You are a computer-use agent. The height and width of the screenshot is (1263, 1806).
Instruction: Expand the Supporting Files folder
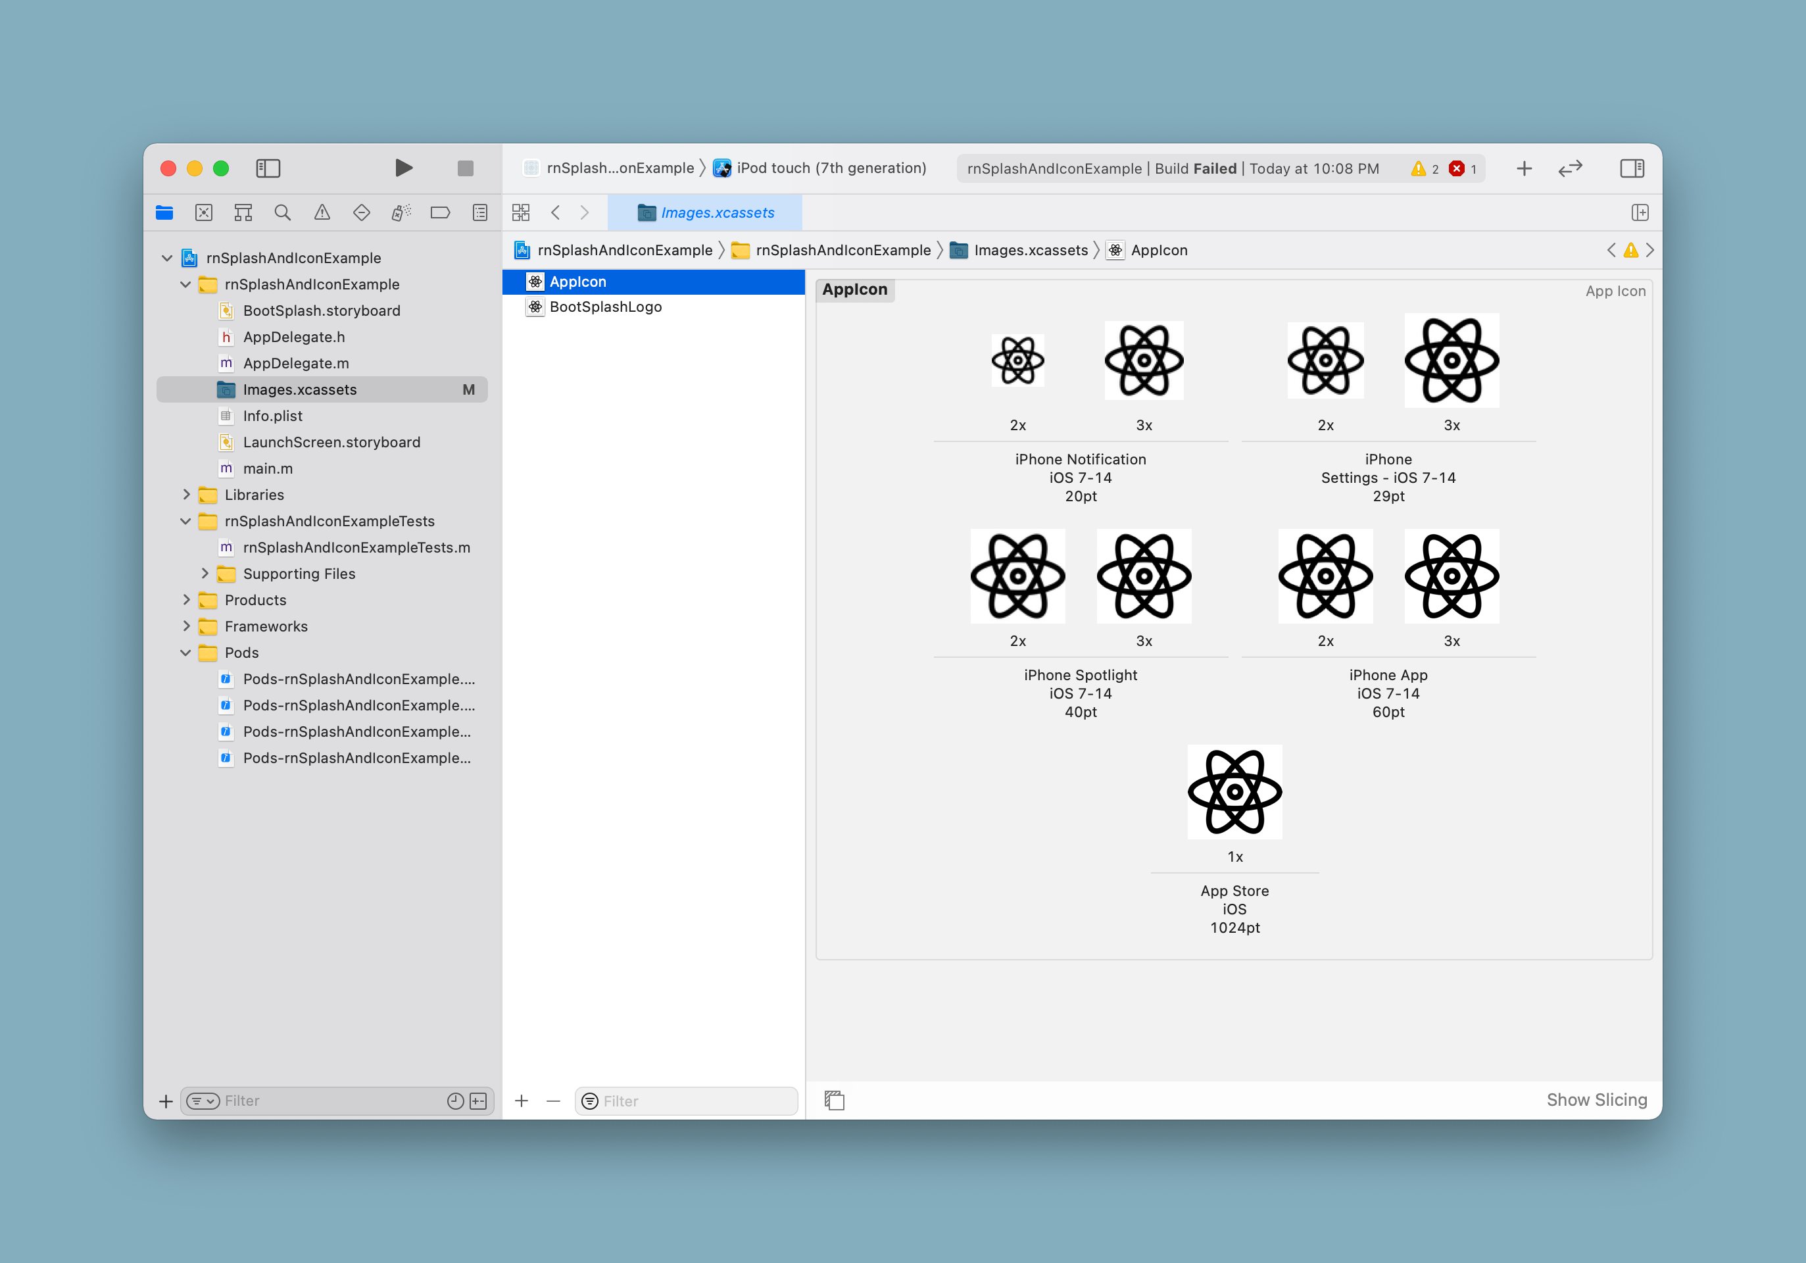(x=205, y=574)
